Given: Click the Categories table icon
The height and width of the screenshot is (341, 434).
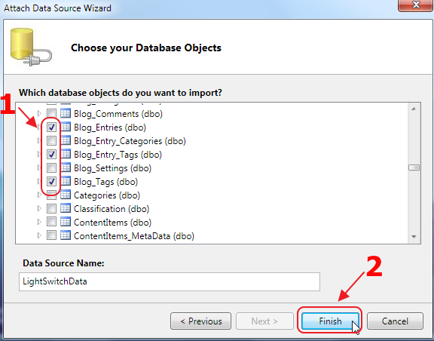Looking at the screenshot, I should 66,195.
